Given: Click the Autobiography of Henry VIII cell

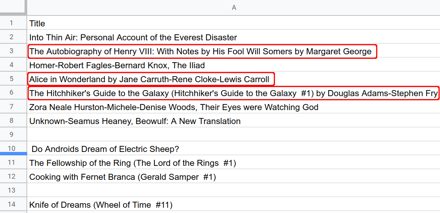Looking at the screenshot, I should click(x=200, y=51).
